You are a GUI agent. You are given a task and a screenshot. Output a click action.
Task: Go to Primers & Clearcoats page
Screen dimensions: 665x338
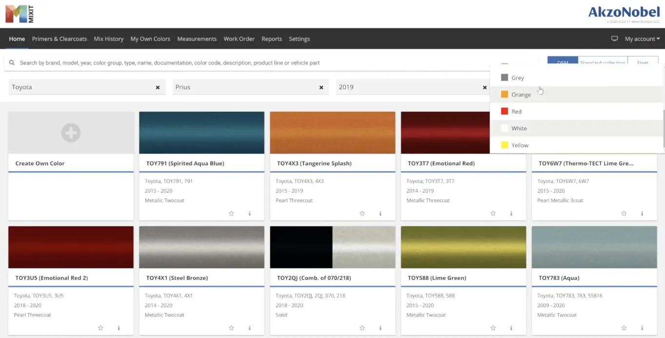click(x=59, y=39)
